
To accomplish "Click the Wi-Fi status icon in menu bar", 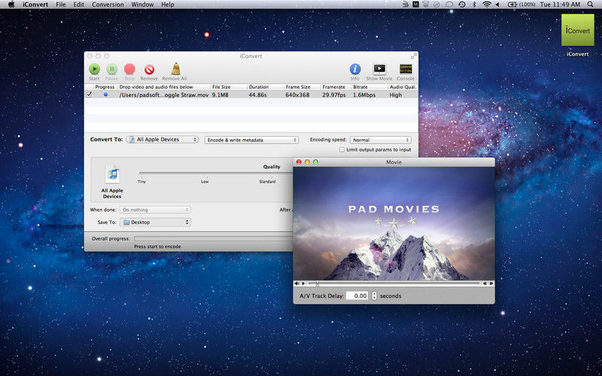I will tap(487, 5).
